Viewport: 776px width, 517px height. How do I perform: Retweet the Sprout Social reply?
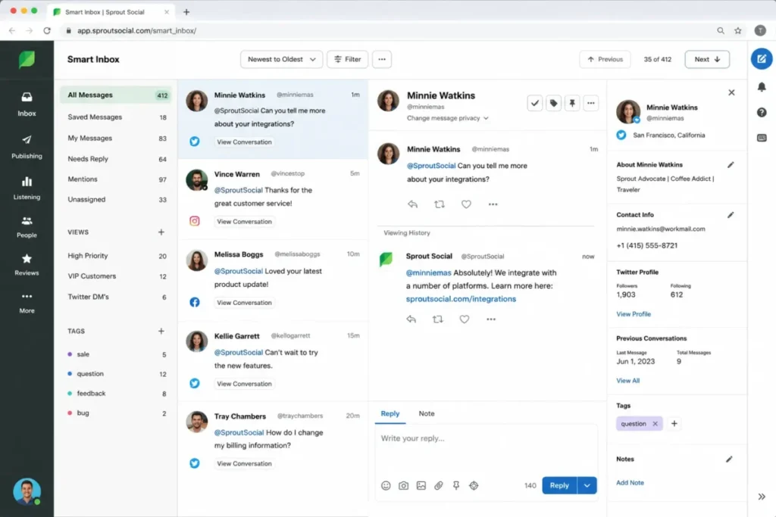437,319
